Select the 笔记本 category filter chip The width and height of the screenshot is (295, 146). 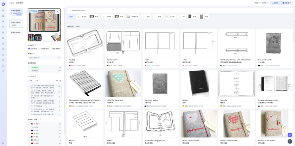pyautogui.click(x=82, y=17)
